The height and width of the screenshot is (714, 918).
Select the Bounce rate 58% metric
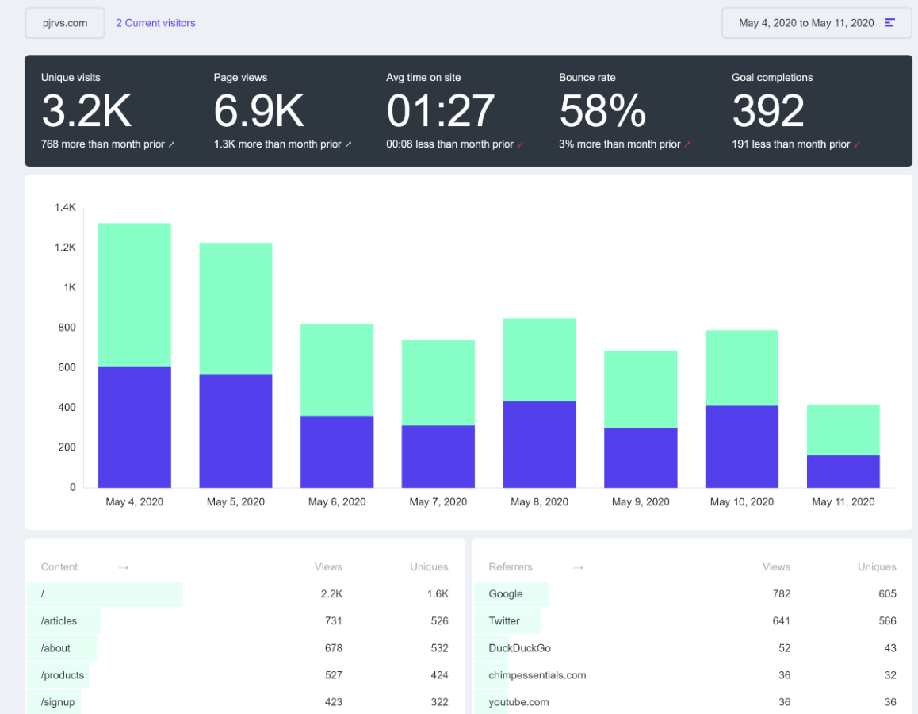625,111
